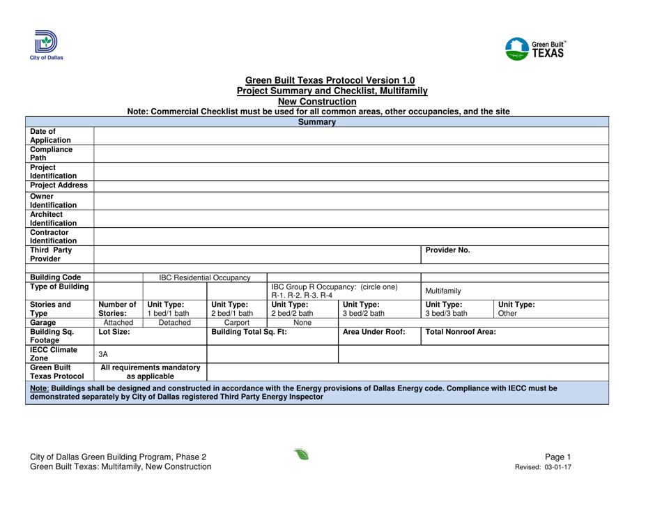Click the City of Dallas logo
Viewport: 662px width, 511px height.
pos(47,45)
